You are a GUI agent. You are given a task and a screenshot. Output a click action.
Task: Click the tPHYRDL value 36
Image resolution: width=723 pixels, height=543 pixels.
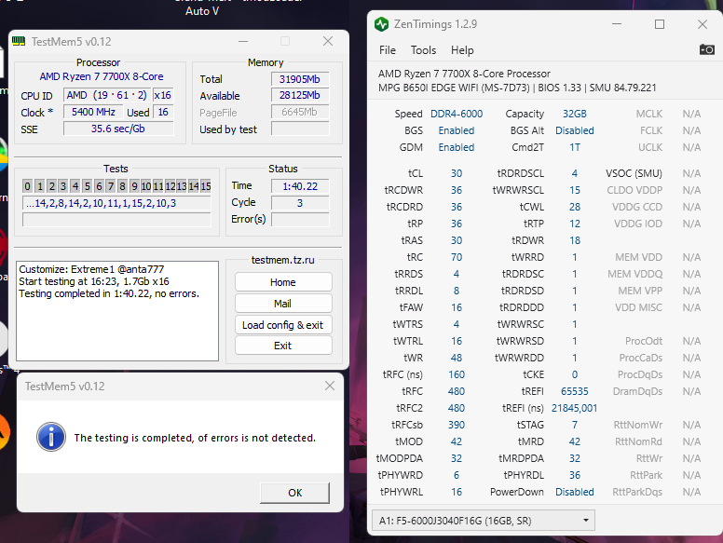(575, 475)
